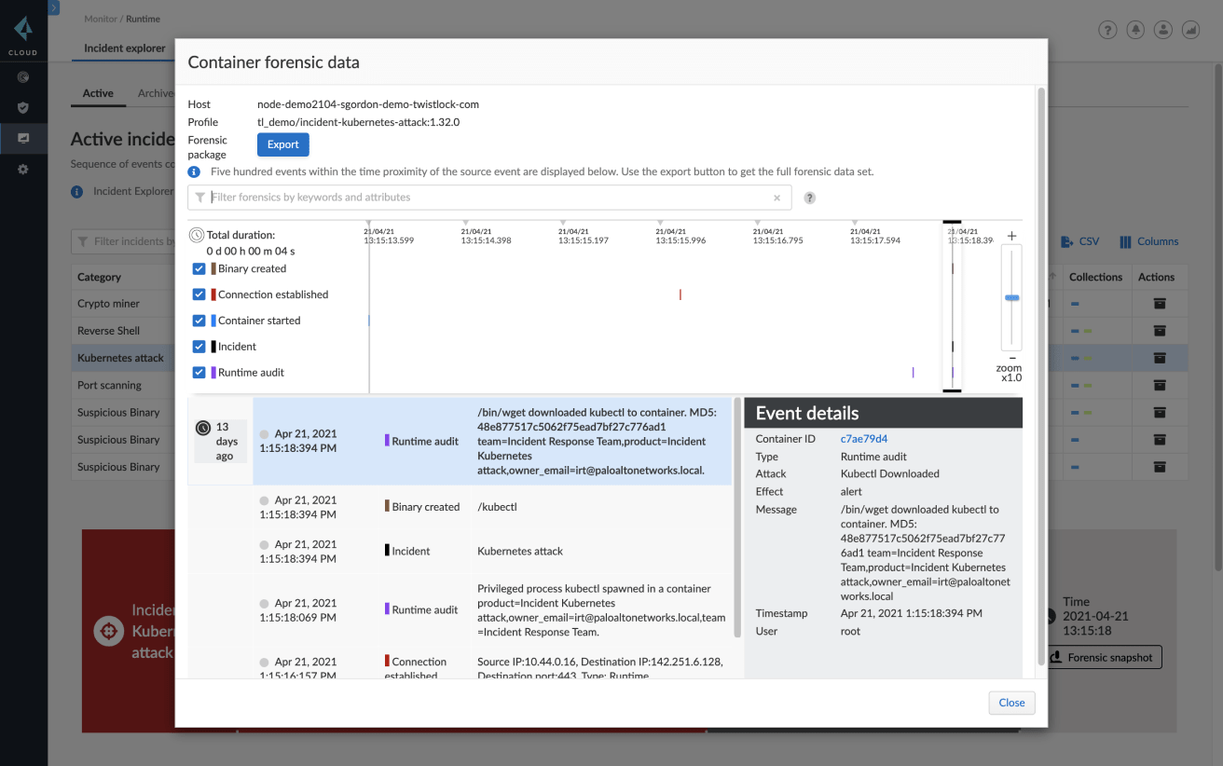This screenshot has height=766, width=1223.
Task: Open container ID c7ae79d4 link
Action: pyautogui.click(x=863, y=439)
